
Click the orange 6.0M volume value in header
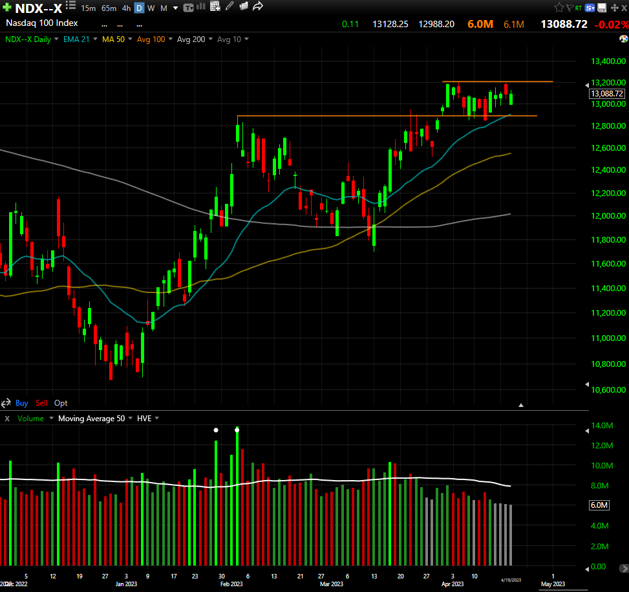pos(480,24)
